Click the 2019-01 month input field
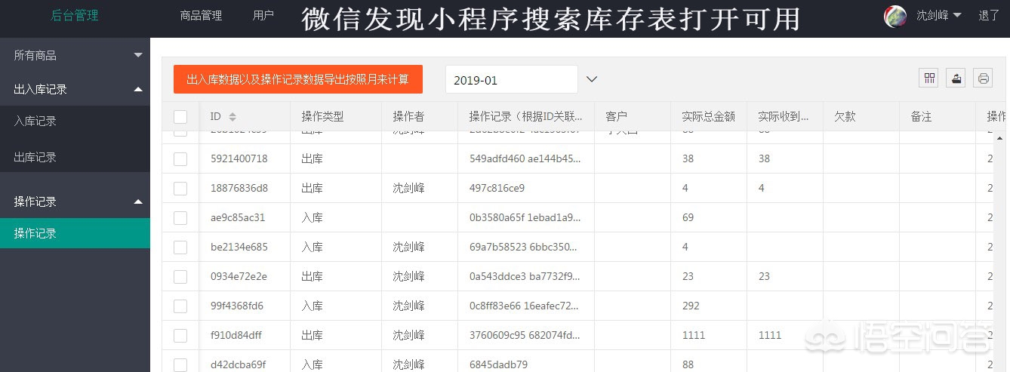Viewport: 1010px width, 372px height. pyautogui.click(x=511, y=79)
